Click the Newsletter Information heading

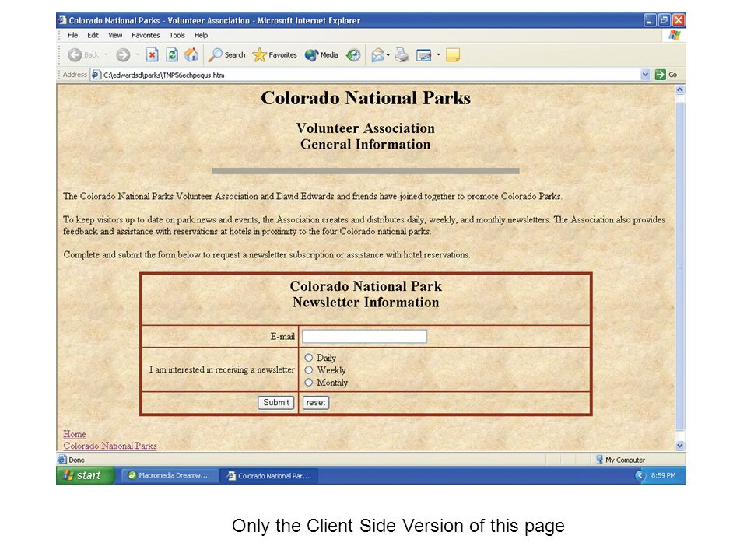click(366, 303)
